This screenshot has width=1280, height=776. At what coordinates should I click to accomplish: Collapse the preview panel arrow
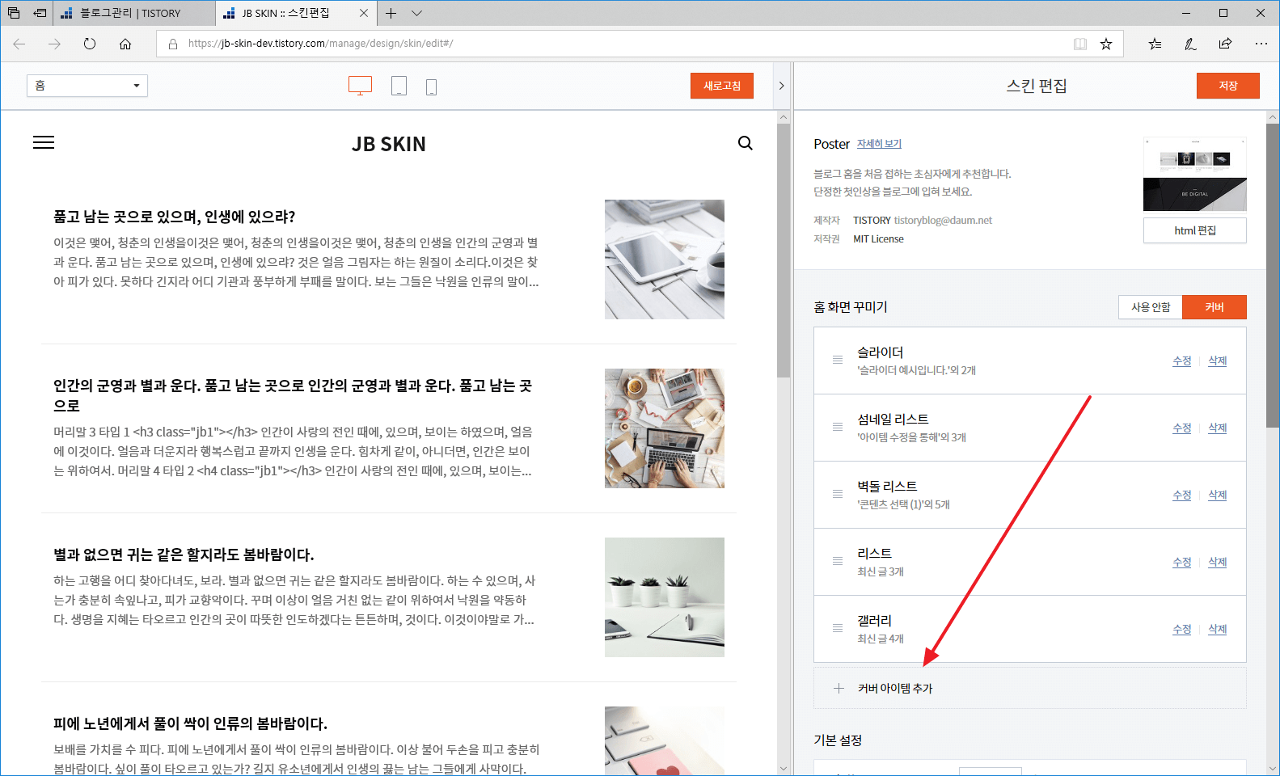781,86
